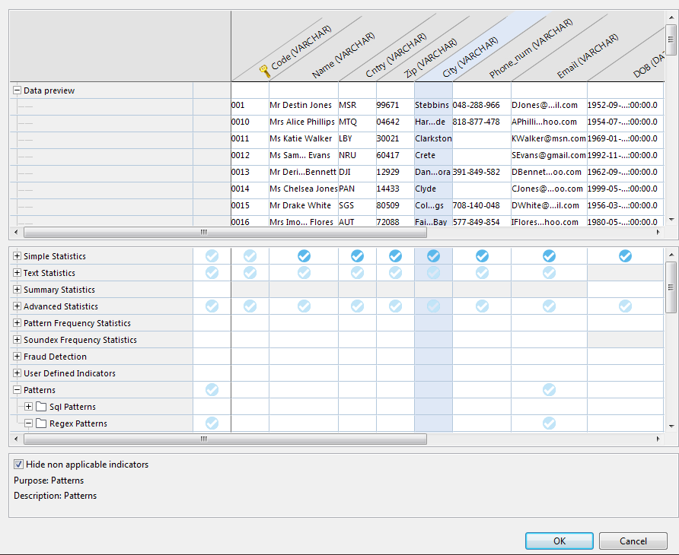This screenshot has width=679, height=555.
Task: Enable Advanced Statistics indicator for DOB column
Action: pyautogui.click(x=625, y=306)
